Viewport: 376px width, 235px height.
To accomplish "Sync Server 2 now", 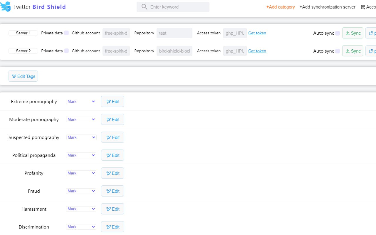I will point(353,51).
